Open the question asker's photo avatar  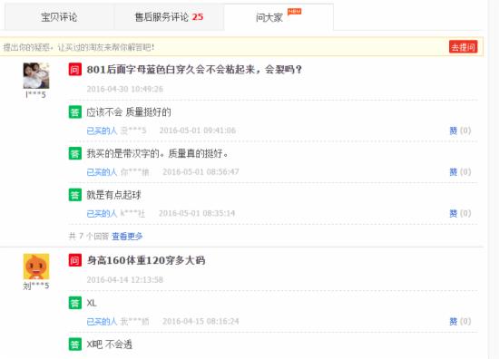36,75
